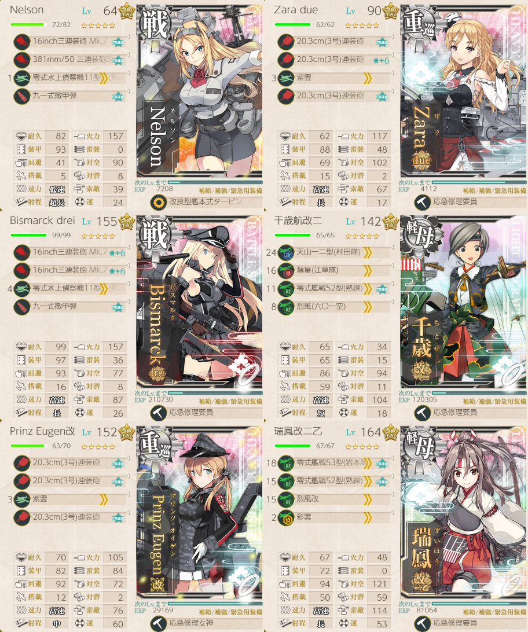Screen dimensions: 528x632
Task: Click the 九一式徹甲弾 shell icon on Nelson
Action: coord(22,96)
